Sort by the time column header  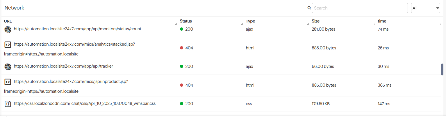382,21
